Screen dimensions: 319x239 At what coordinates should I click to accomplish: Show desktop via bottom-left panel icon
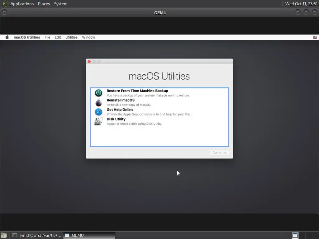pos(4,235)
